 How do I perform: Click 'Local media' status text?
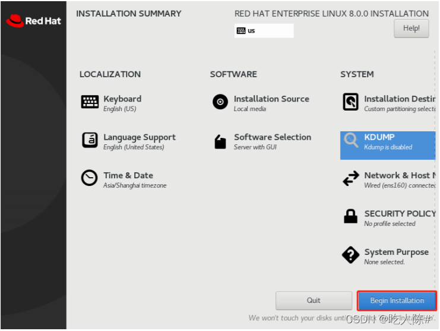point(250,109)
